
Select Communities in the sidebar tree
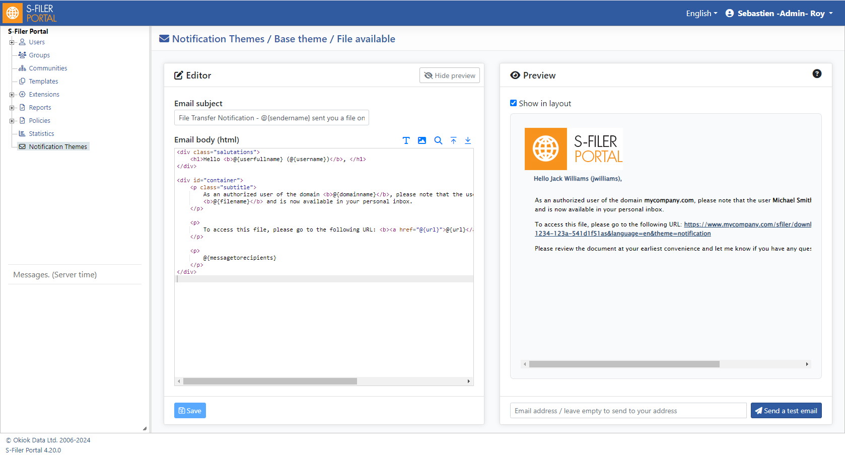point(48,68)
